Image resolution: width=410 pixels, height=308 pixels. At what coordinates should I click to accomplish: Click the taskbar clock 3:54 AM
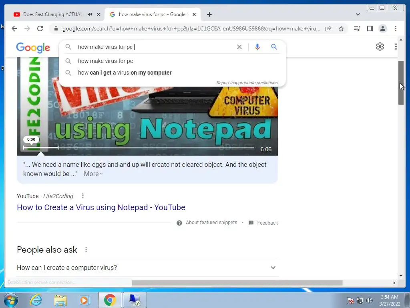[389, 297]
